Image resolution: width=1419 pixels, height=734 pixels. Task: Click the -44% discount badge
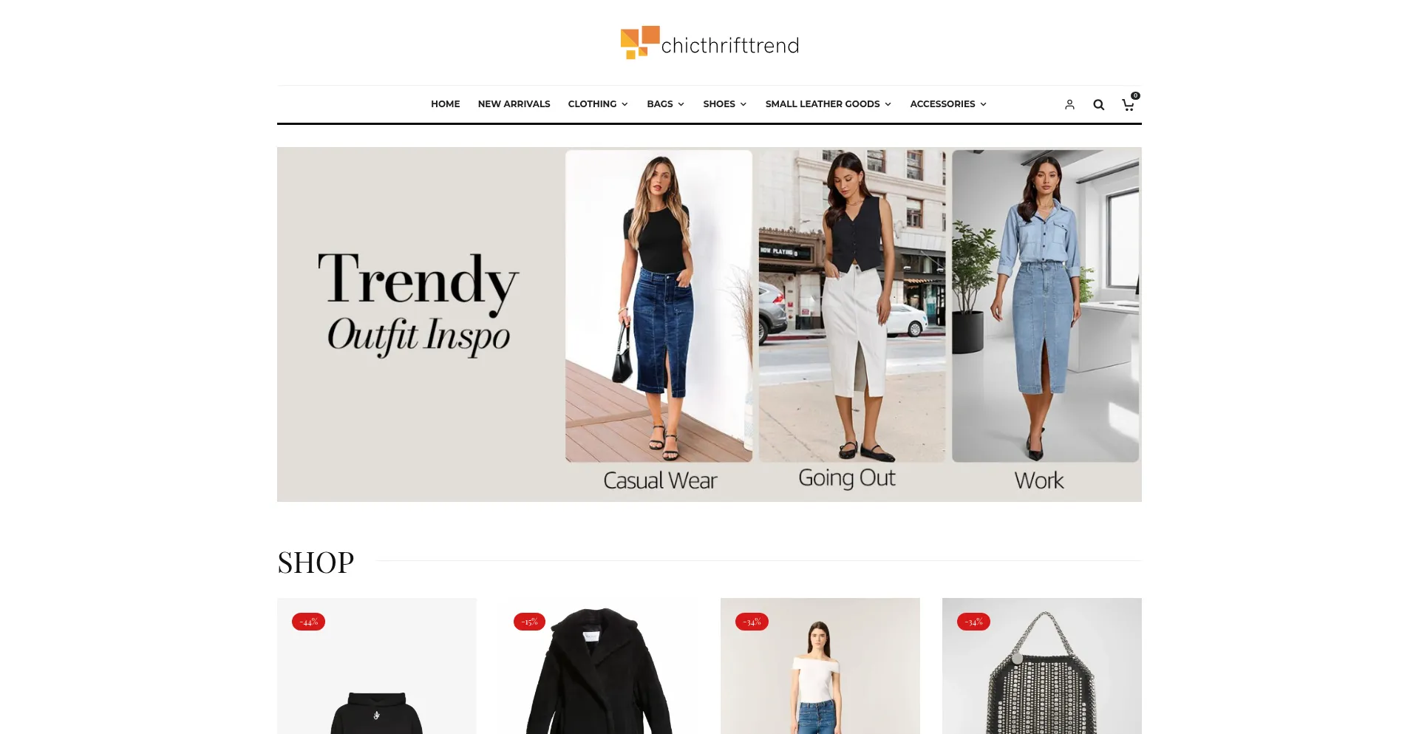tap(308, 622)
